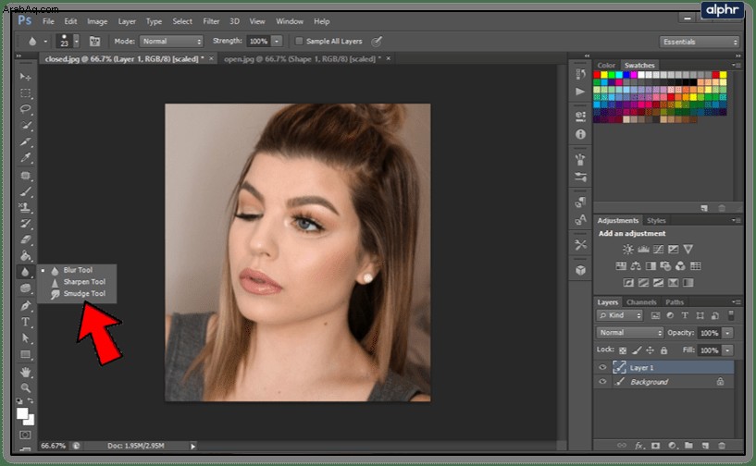Add a layer mask from Layers panel
The height and width of the screenshot is (466, 756).
click(x=656, y=446)
